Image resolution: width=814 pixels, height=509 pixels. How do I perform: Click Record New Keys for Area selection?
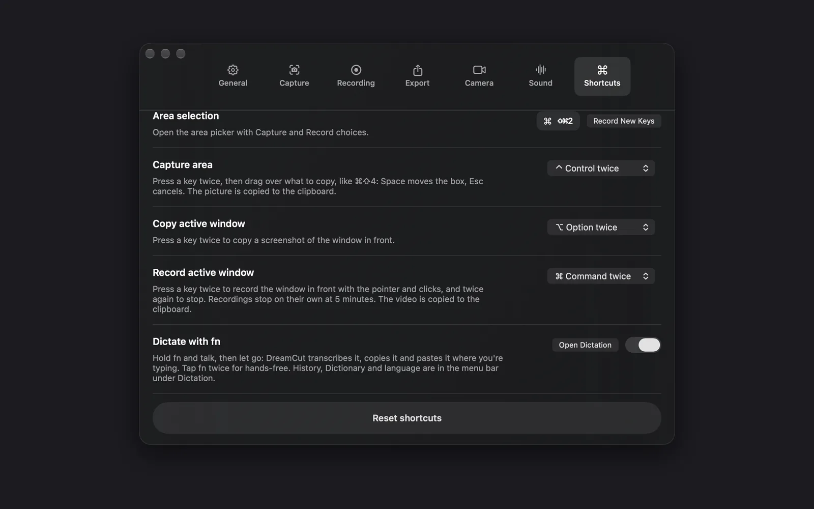point(624,121)
